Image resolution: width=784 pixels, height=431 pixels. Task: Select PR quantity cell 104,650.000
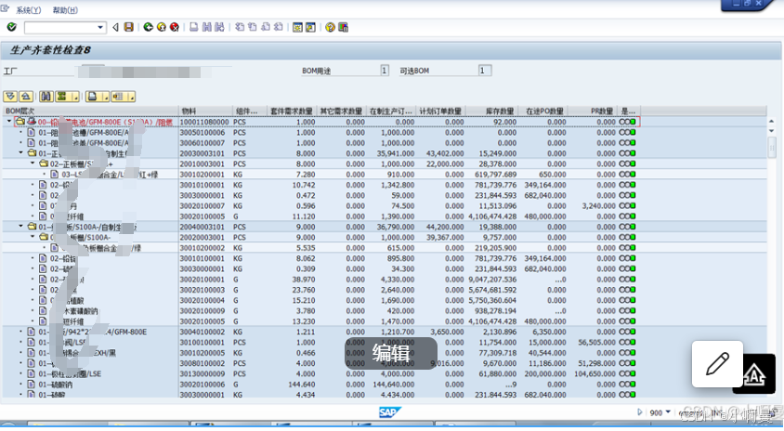point(595,374)
